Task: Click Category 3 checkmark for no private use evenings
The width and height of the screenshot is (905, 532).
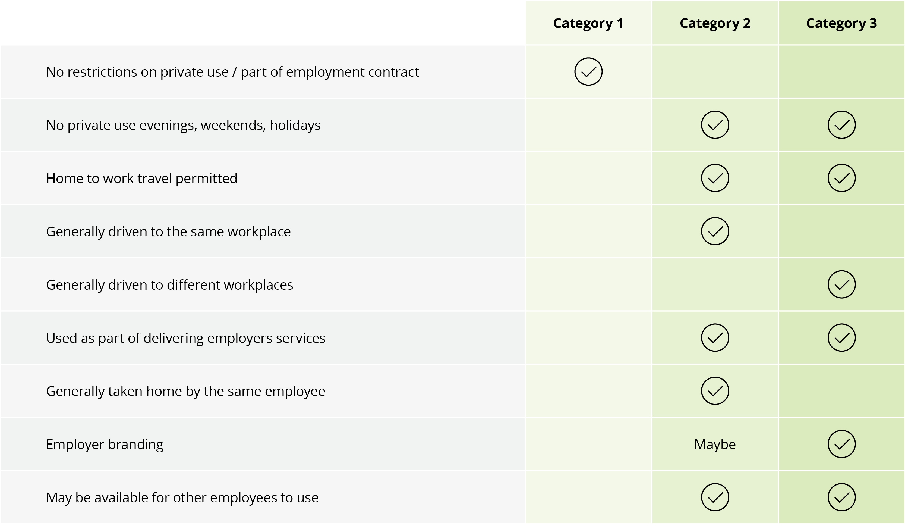Action: point(841,125)
